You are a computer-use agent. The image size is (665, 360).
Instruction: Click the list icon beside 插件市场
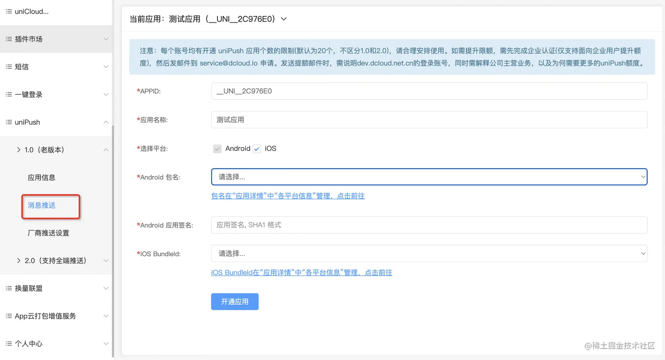[x=9, y=39]
